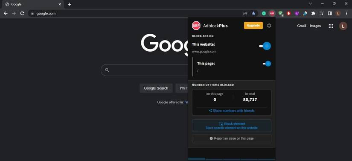Screen dimensions: 352x161
Task: Open the Google apps grid icon
Action: point(331,26)
